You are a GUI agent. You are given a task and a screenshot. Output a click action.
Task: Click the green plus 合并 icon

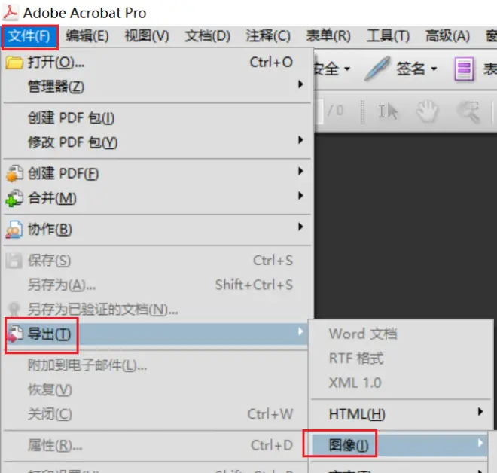14,198
